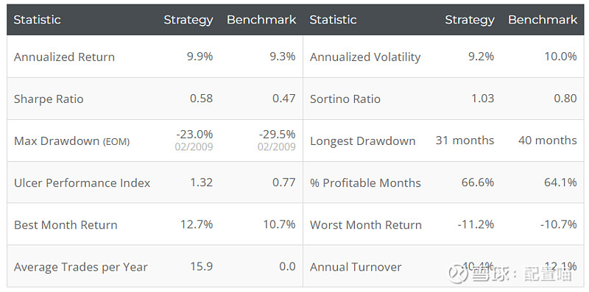Screen dimensions: 589x292
Task: Click the right Benchmark column header
Action: [543, 20]
